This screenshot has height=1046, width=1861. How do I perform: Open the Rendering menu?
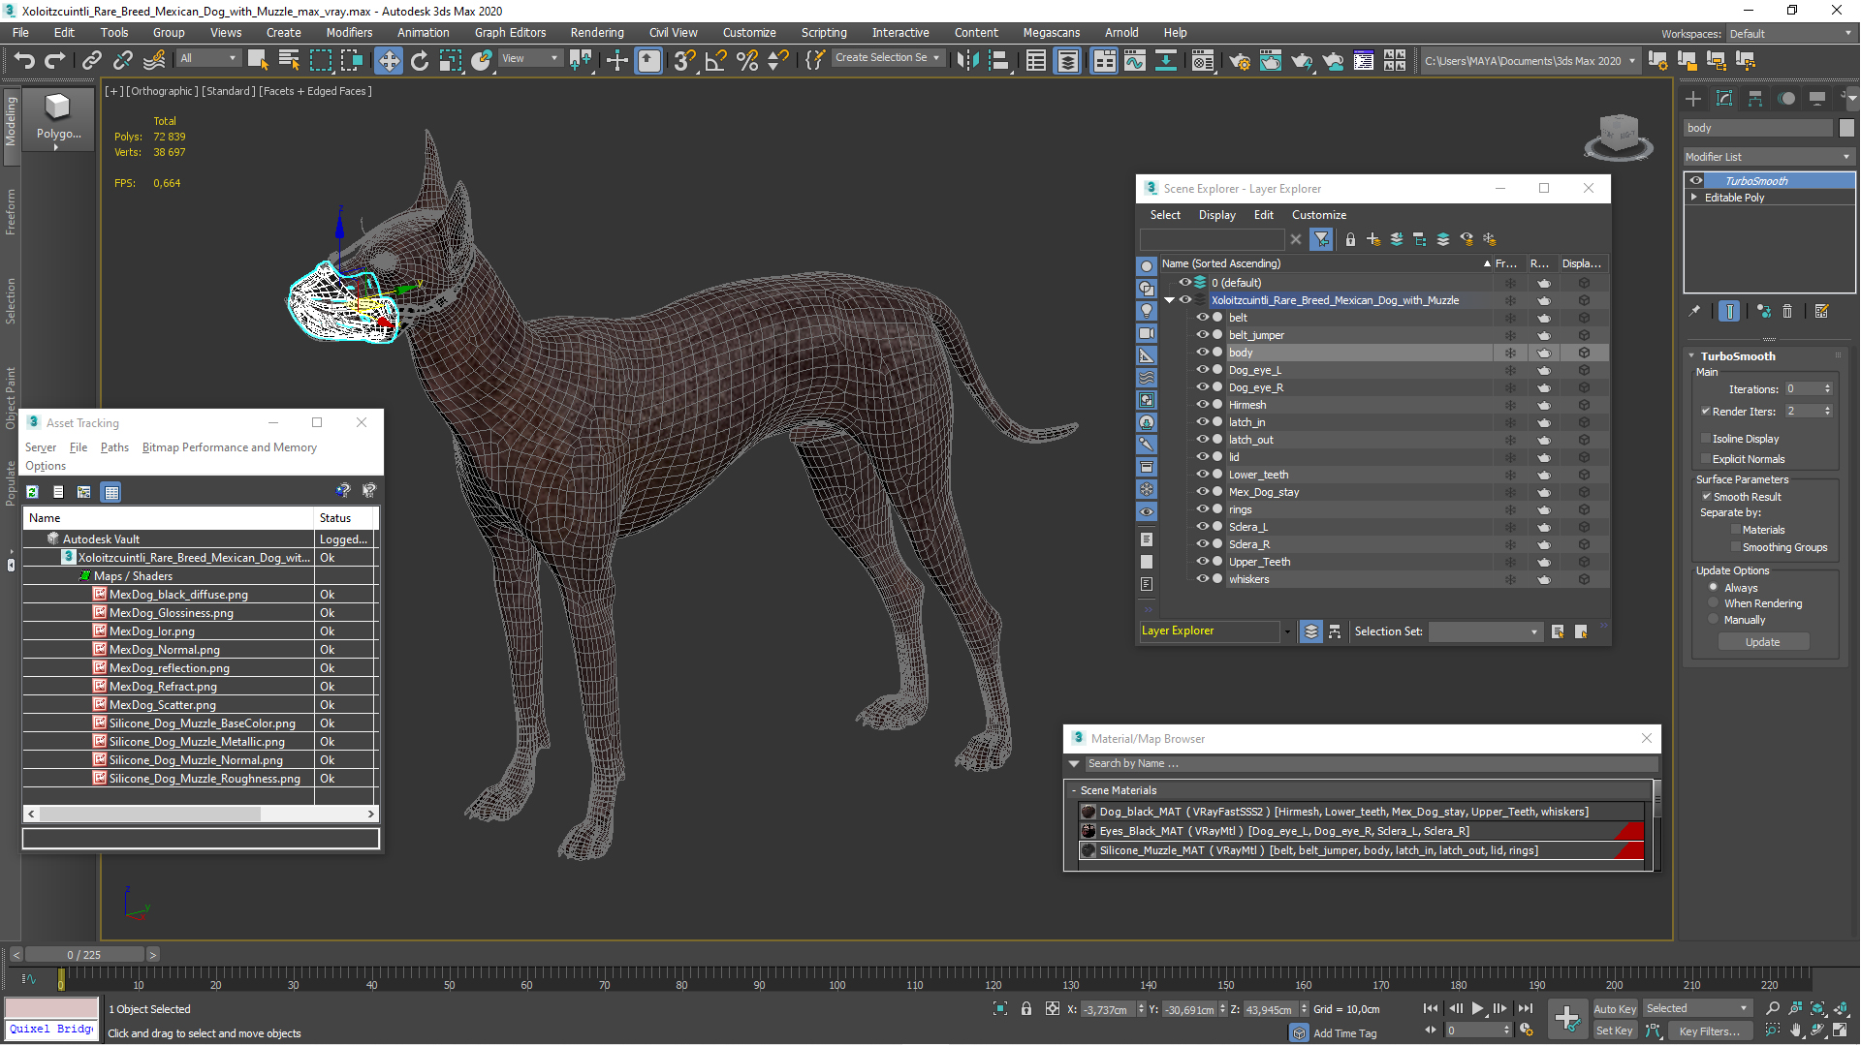596,32
